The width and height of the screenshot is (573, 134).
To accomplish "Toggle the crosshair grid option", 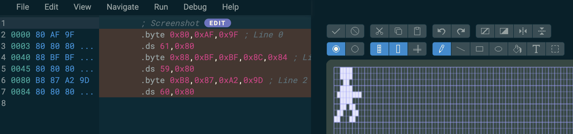I will [417, 49].
